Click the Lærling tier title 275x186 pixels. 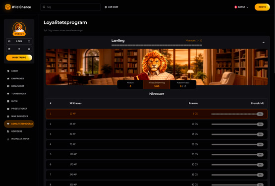(118, 41)
